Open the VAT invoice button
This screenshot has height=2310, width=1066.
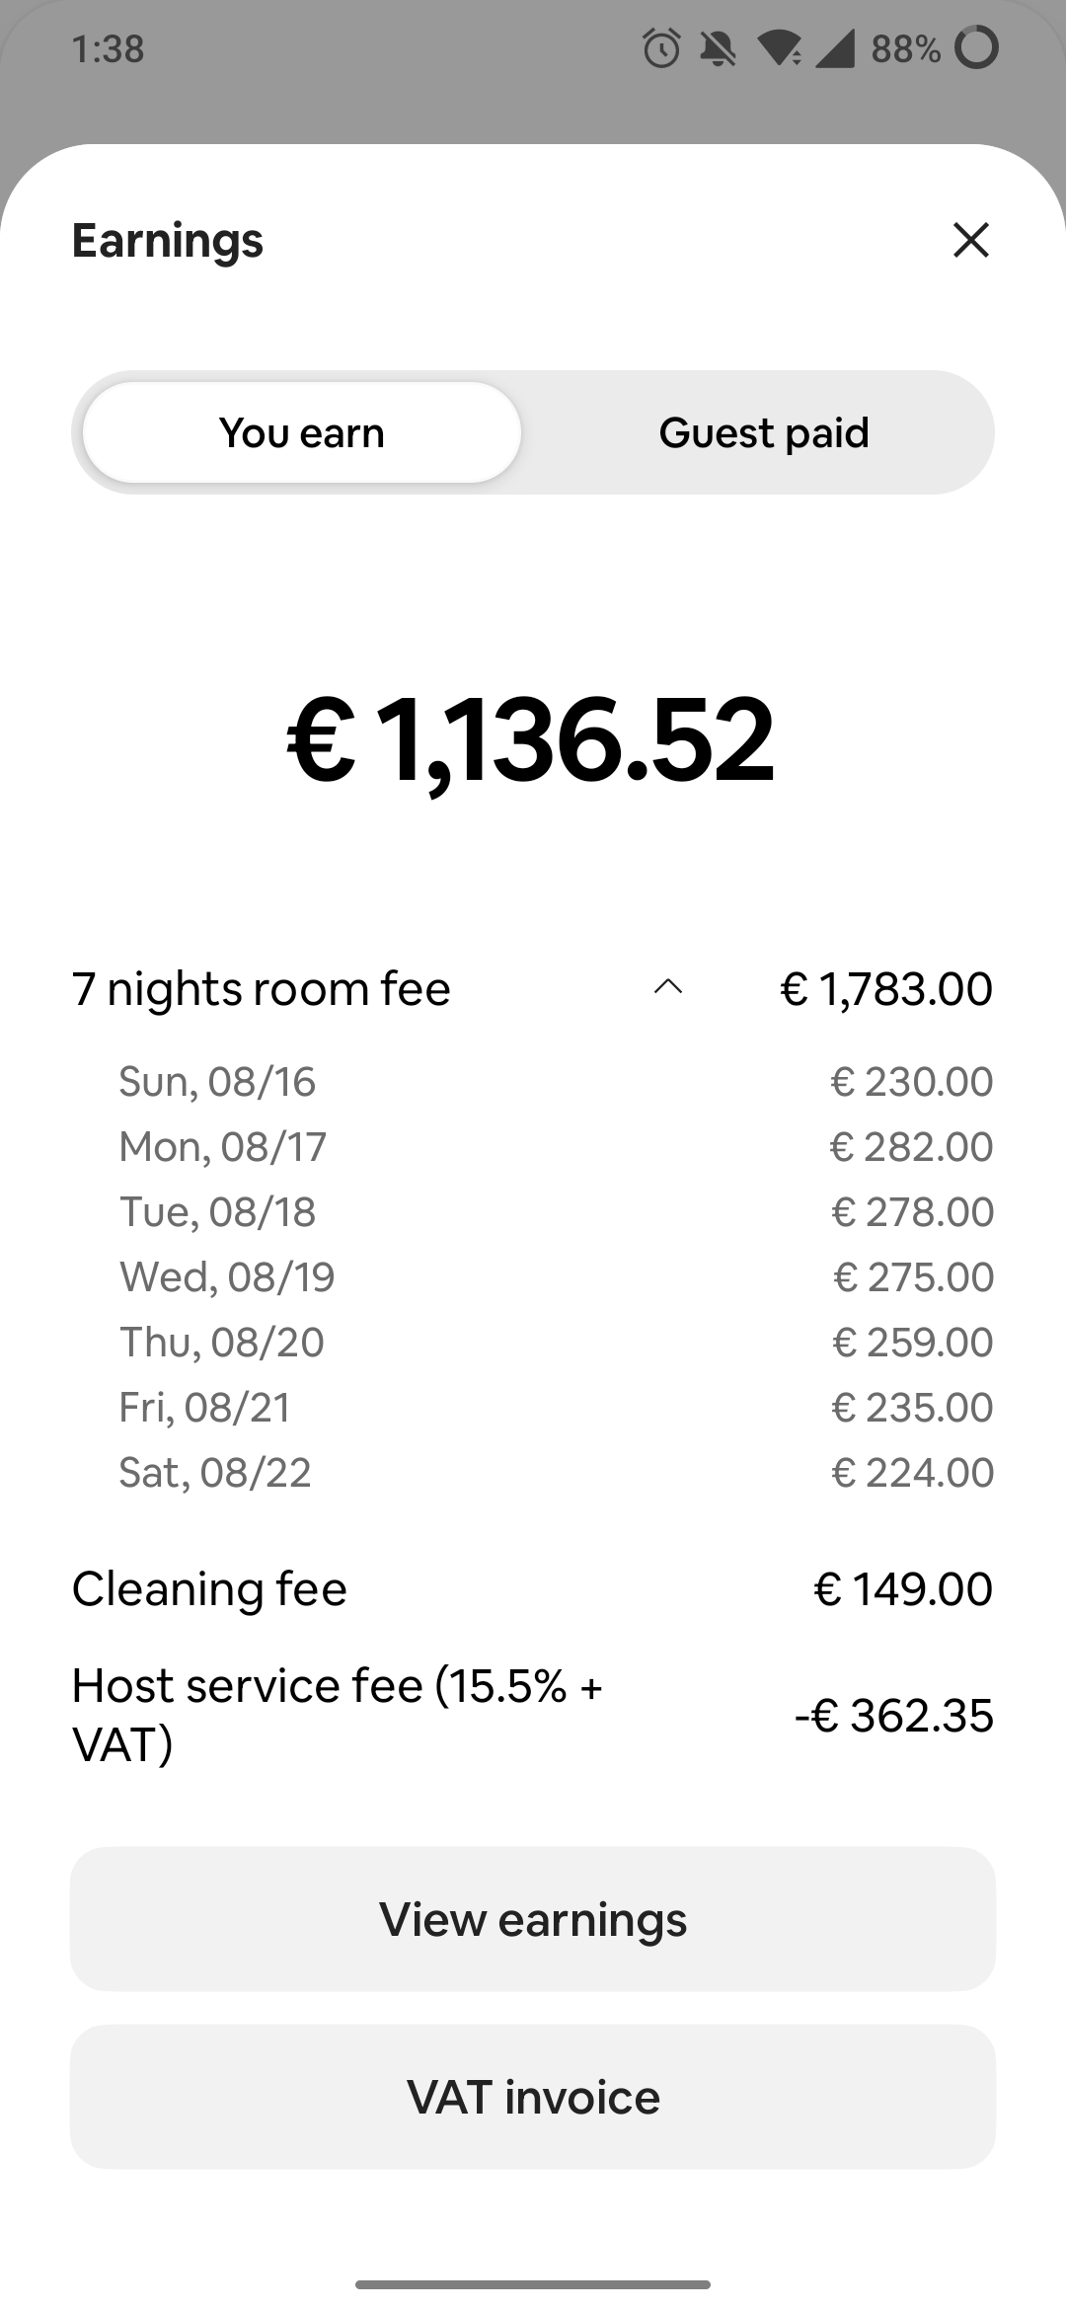pyautogui.click(x=533, y=2097)
